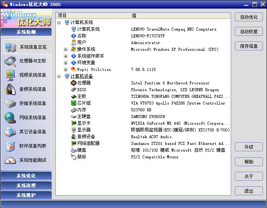Screen dimensions: 267x208
Task: Click the 处理器 chip icon in tree
Action: pyautogui.click(x=74, y=83)
